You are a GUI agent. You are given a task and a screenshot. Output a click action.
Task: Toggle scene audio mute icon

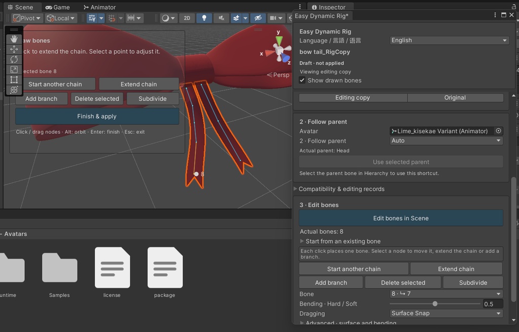point(221,18)
